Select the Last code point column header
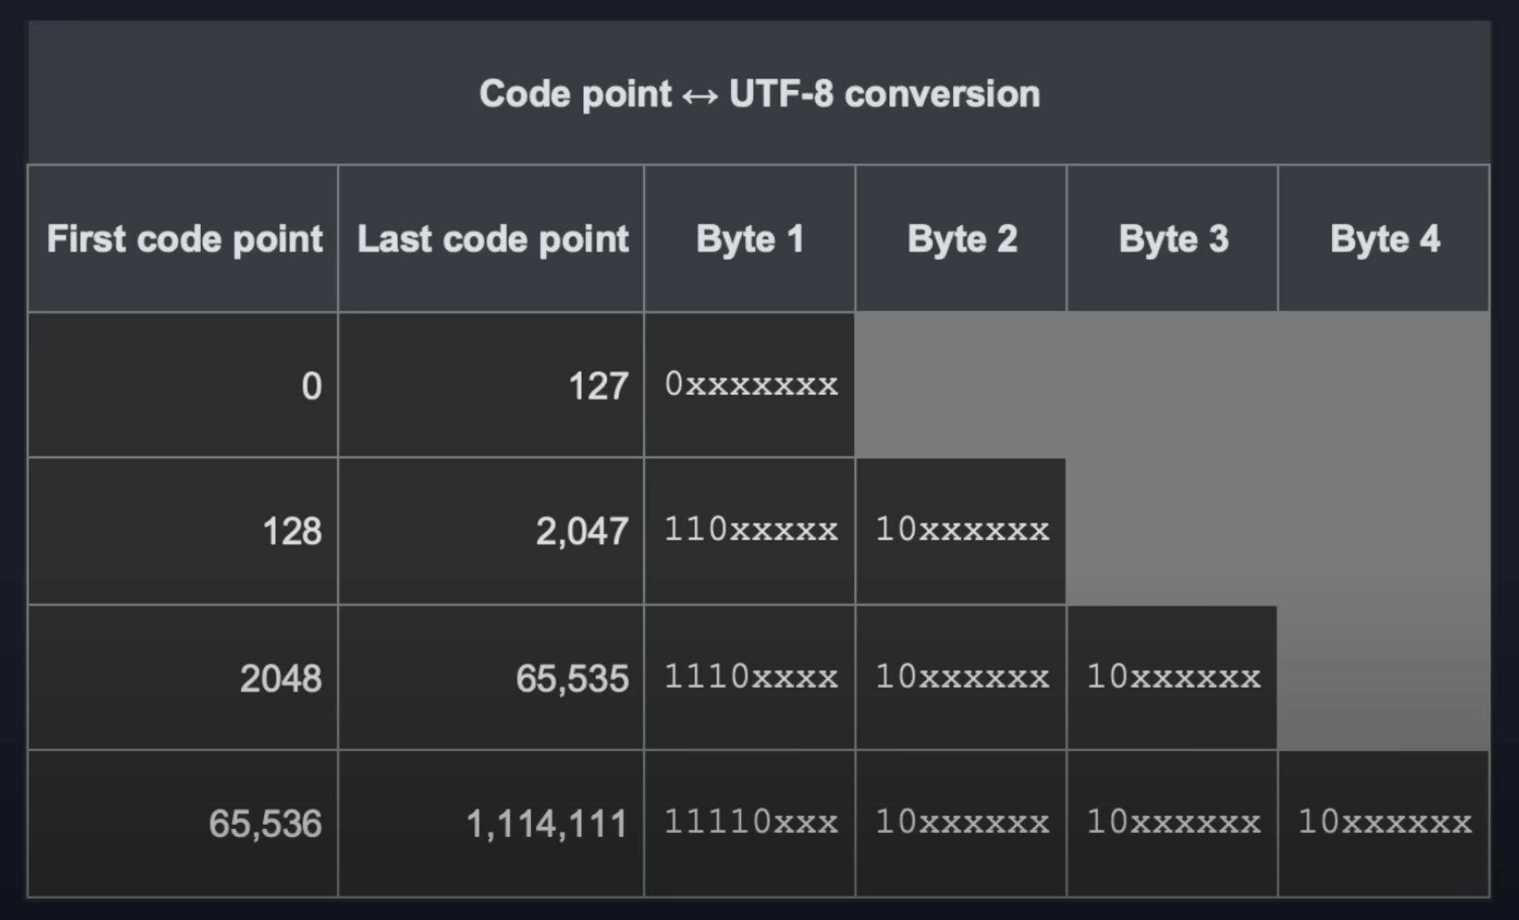This screenshot has width=1519, height=920. [x=491, y=239]
